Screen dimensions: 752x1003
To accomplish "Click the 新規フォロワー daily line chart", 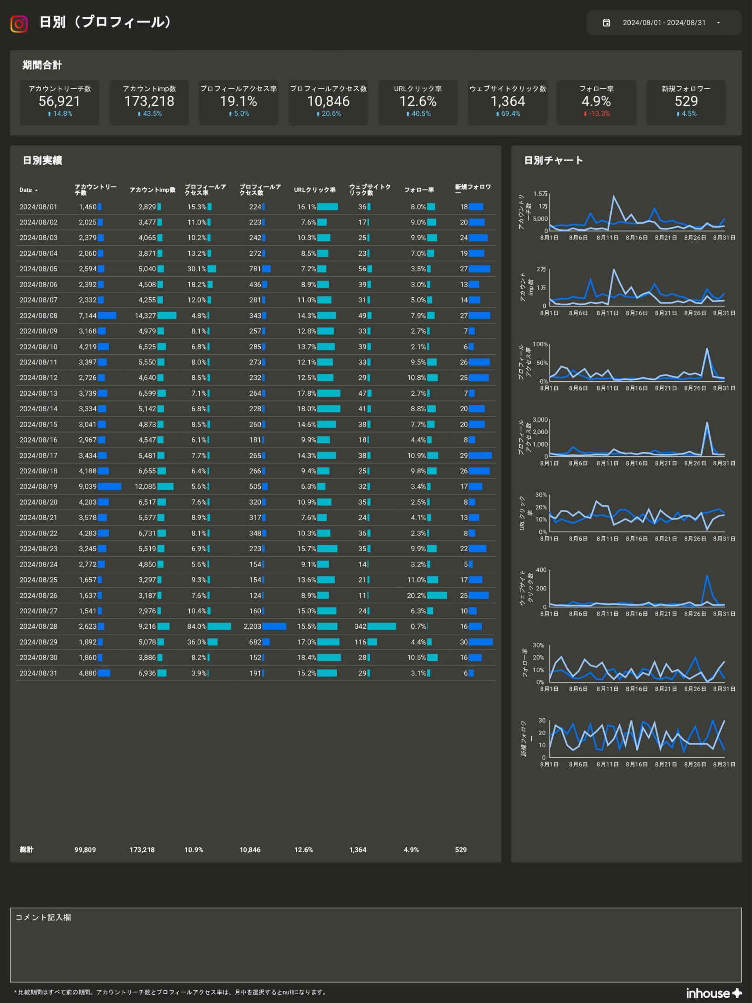I will [636, 739].
